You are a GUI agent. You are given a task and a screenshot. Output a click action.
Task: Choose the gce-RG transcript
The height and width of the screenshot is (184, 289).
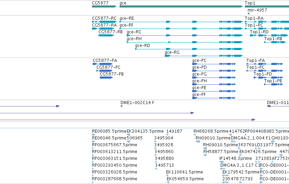204,56
